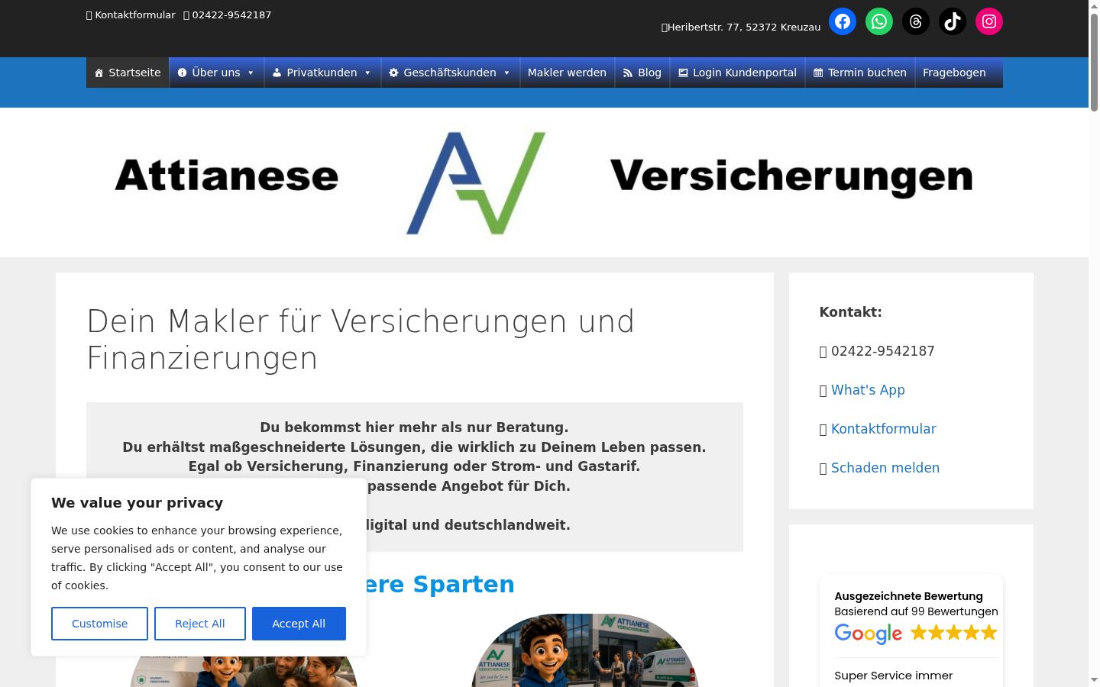Click the Google logo in the reviews widget

tap(869, 634)
